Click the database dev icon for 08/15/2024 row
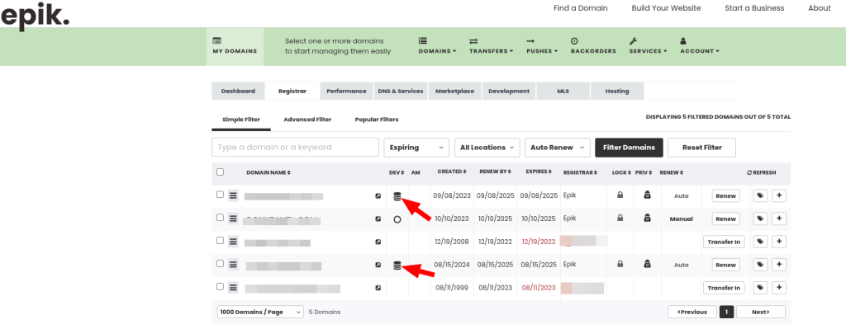Image resolution: width=846 pixels, height=329 pixels. point(397,266)
